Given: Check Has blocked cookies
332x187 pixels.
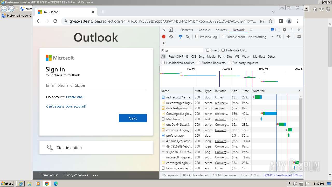Looking at the screenshot, I should point(163,63).
